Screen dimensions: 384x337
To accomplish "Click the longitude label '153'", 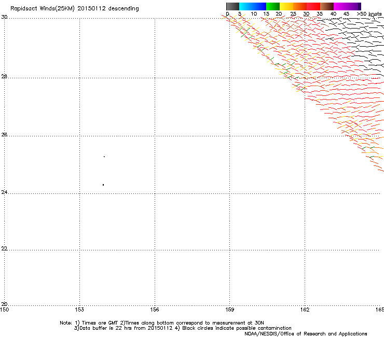I will (x=79, y=310).
